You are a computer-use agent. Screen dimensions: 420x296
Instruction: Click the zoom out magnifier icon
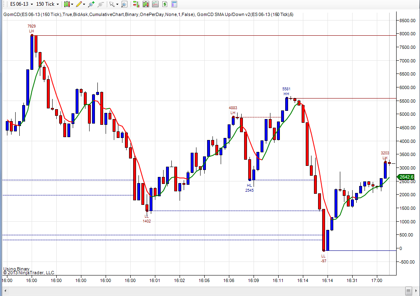(101, 4)
